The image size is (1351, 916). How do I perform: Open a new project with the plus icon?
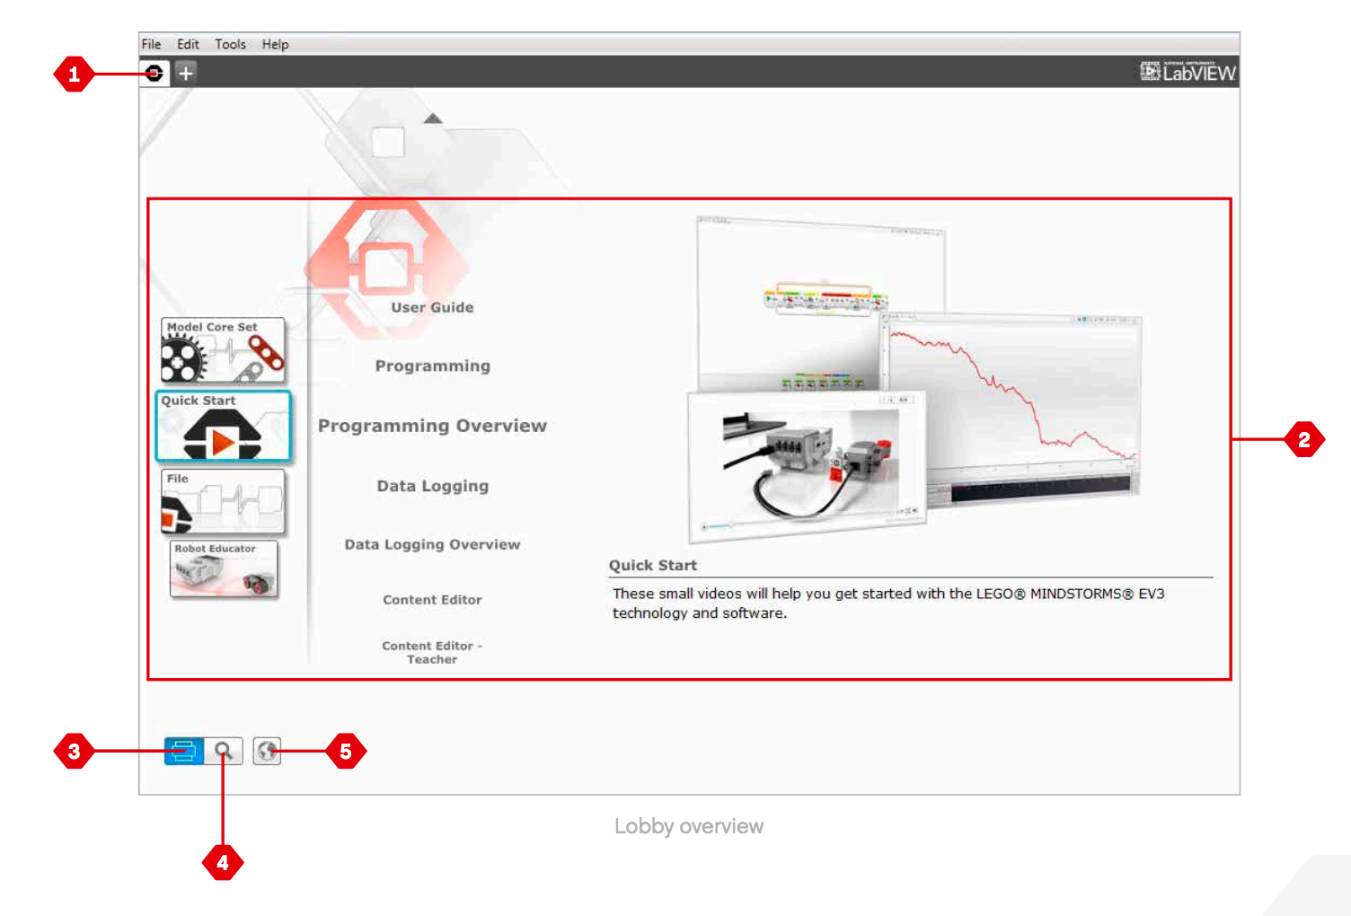[x=185, y=73]
